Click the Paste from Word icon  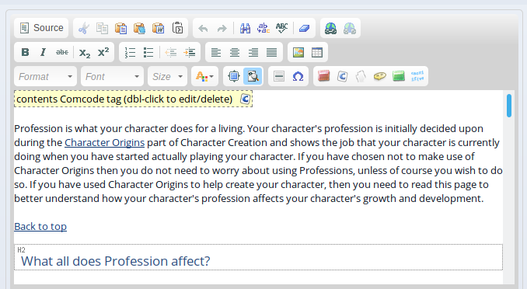point(159,28)
